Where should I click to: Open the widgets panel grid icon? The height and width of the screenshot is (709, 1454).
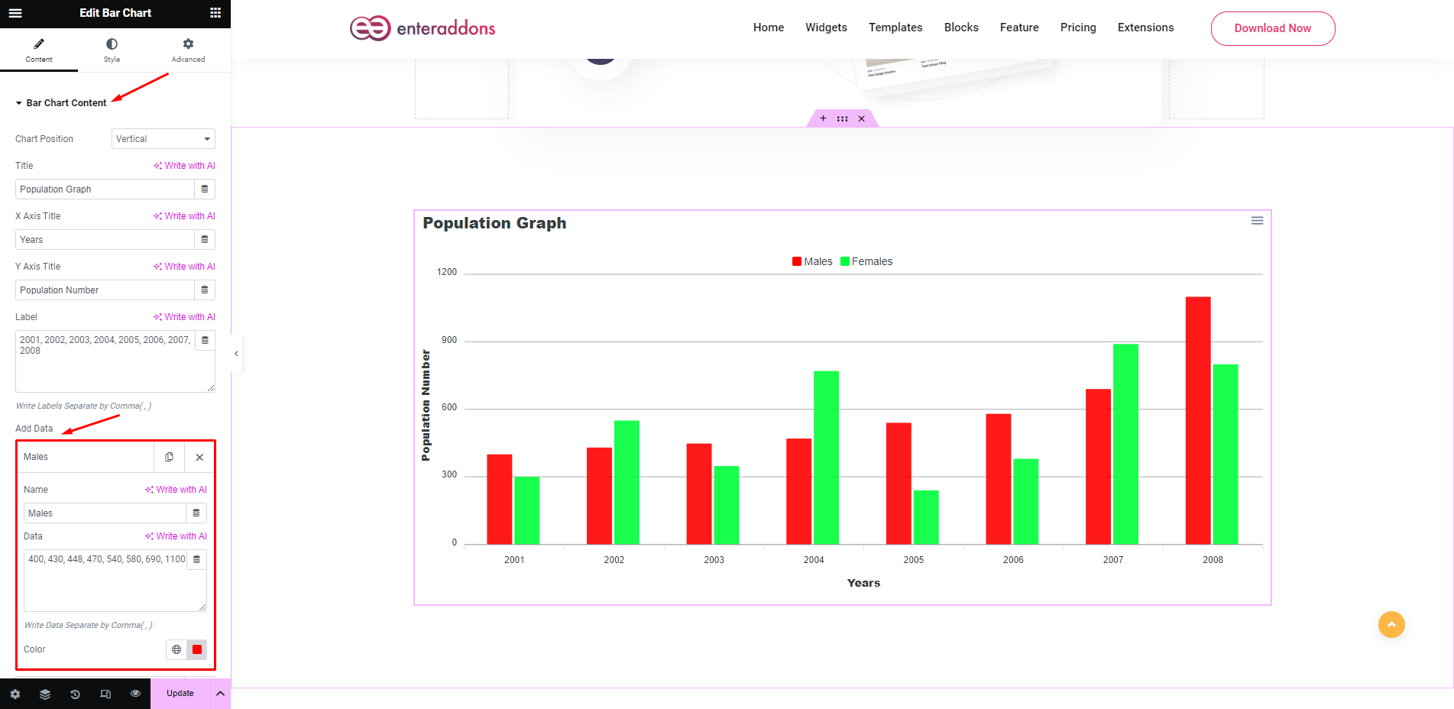(216, 13)
